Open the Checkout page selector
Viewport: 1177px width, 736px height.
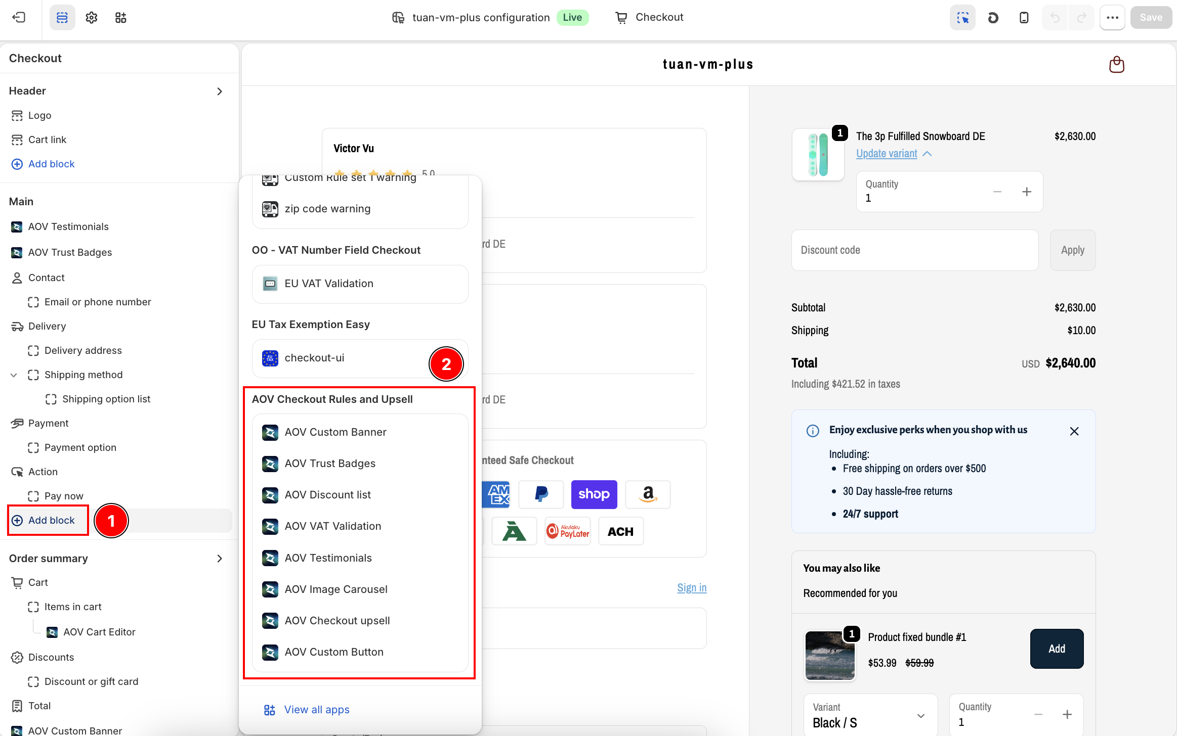click(x=650, y=18)
